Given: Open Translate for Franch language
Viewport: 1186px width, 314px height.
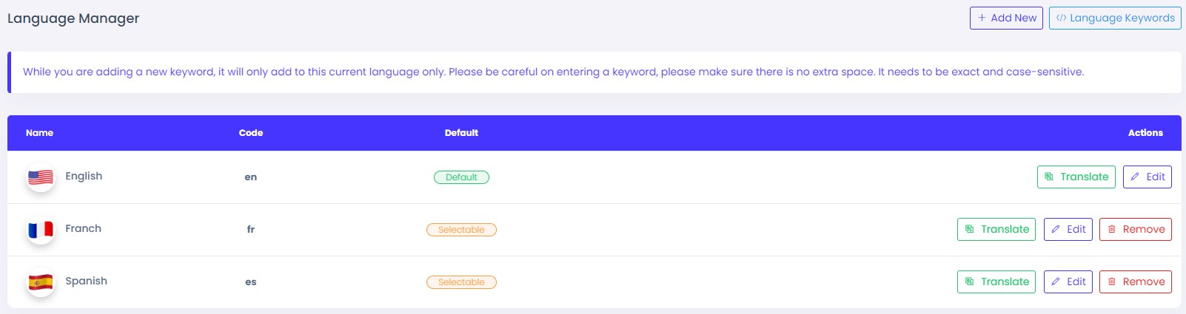Looking at the screenshot, I should (x=996, y=230).
